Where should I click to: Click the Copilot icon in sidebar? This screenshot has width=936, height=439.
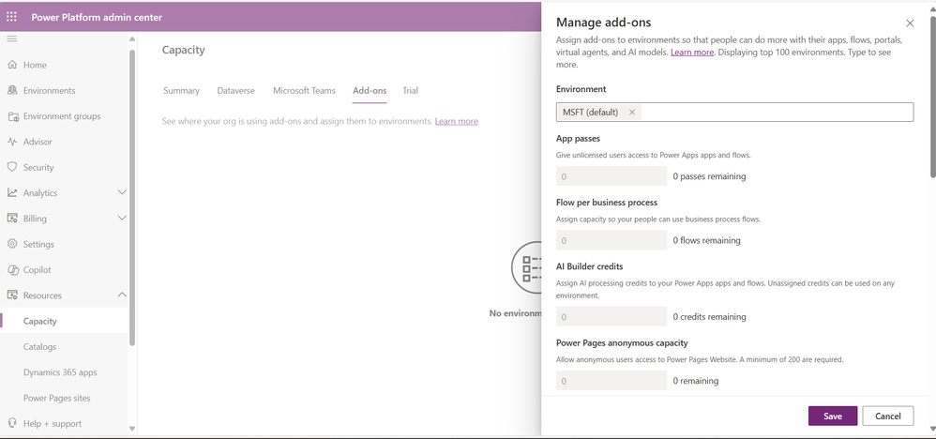pyautogui.click(x=12, y=270)
